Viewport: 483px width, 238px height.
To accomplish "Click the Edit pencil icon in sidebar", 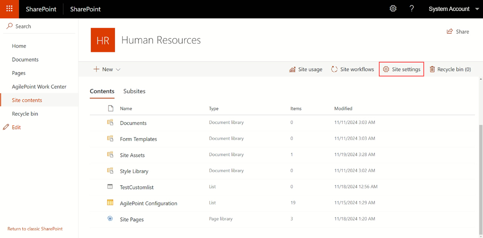I will click(6, 127).
